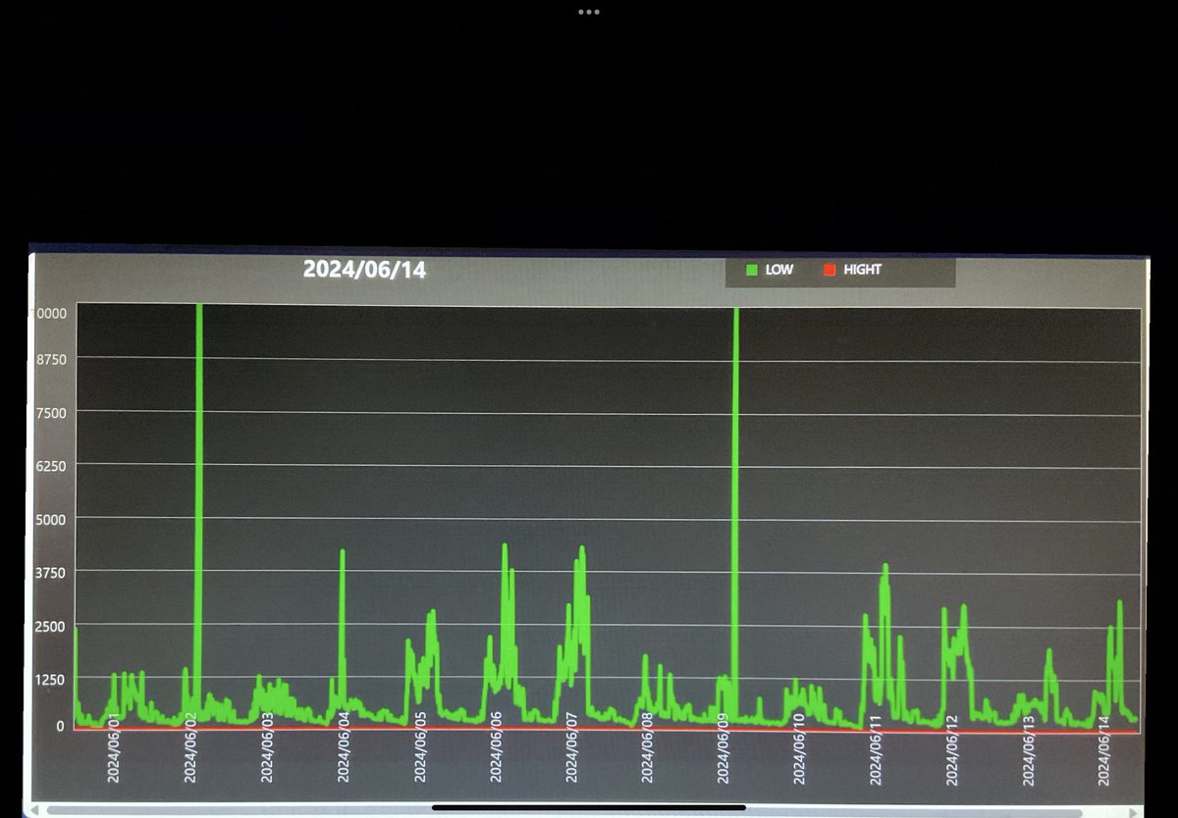This screenshot has width=1178, height=818.
Task: Click the y-axis label 8750
Action: tap(50, 360)
